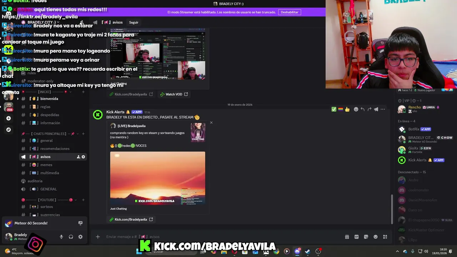
Task: Click the add a server plus button
Action: pos(9,118)
